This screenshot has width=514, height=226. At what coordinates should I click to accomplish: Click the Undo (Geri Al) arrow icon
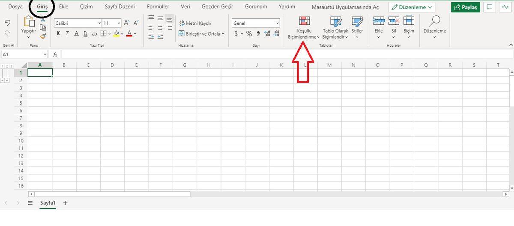coord(7,22)
